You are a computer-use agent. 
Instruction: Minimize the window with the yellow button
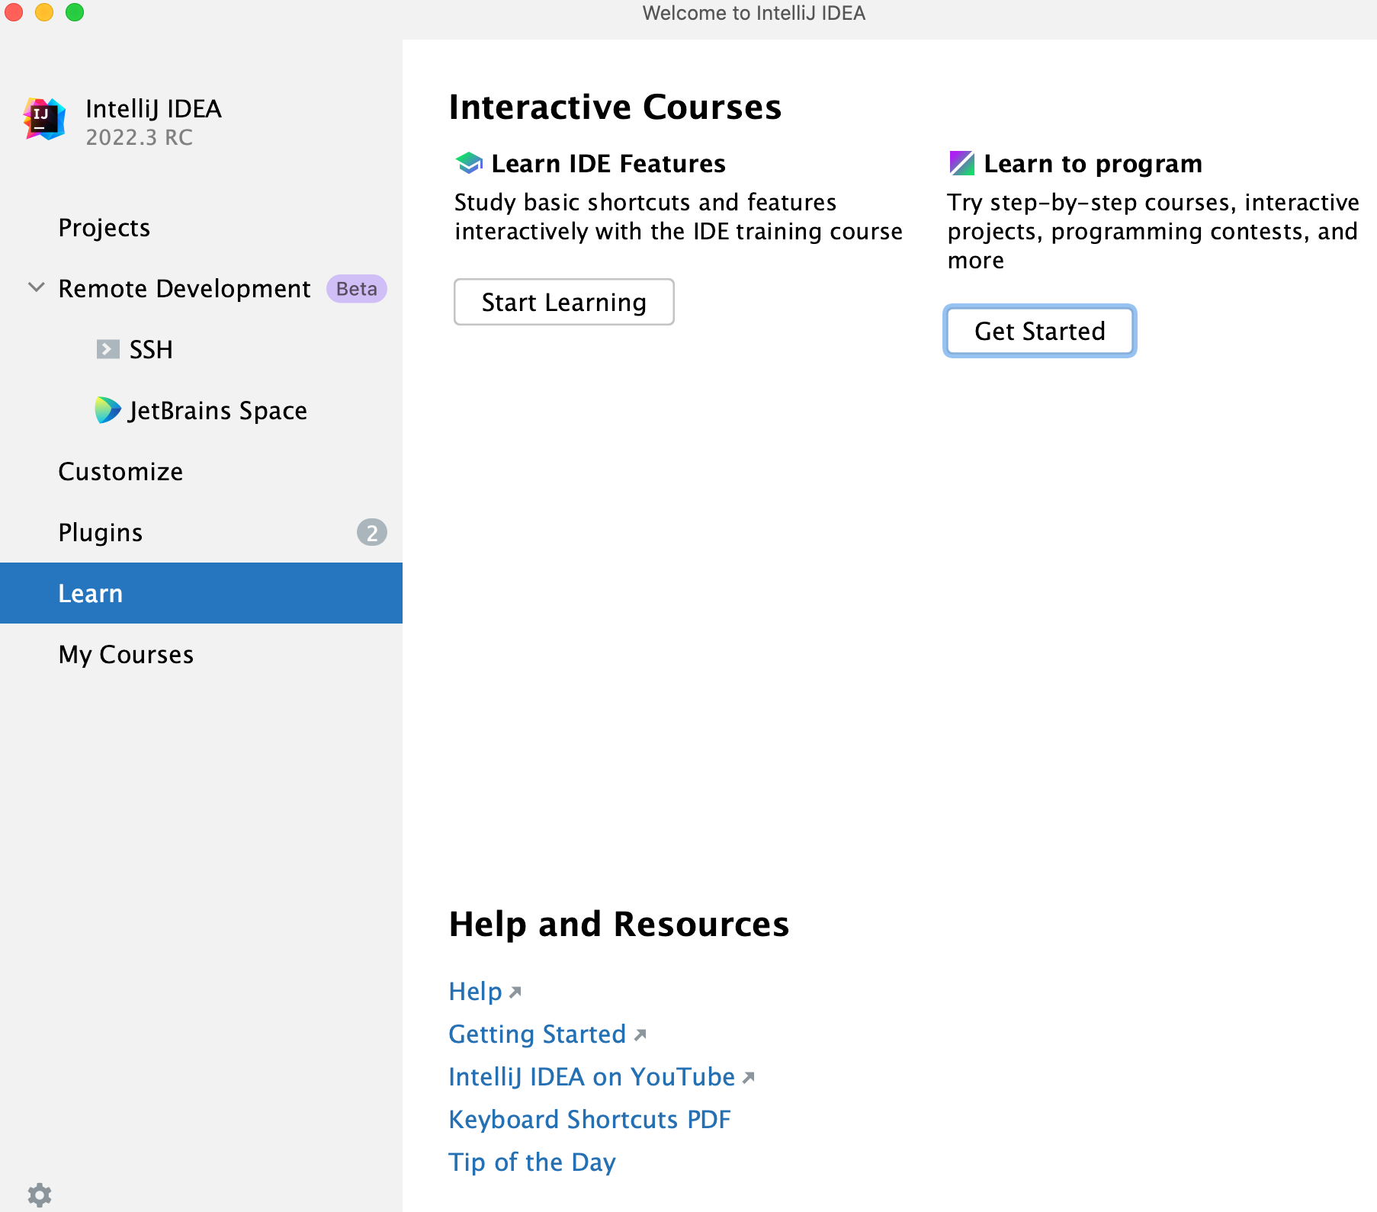pos(44,12)
